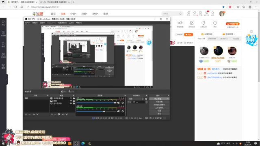Click Start Virtual Camera button in OBS Controls

[x=159, y=105]
